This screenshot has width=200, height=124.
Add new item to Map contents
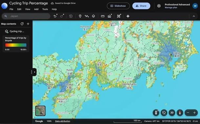pyautogui.click(x=28, y=24)
